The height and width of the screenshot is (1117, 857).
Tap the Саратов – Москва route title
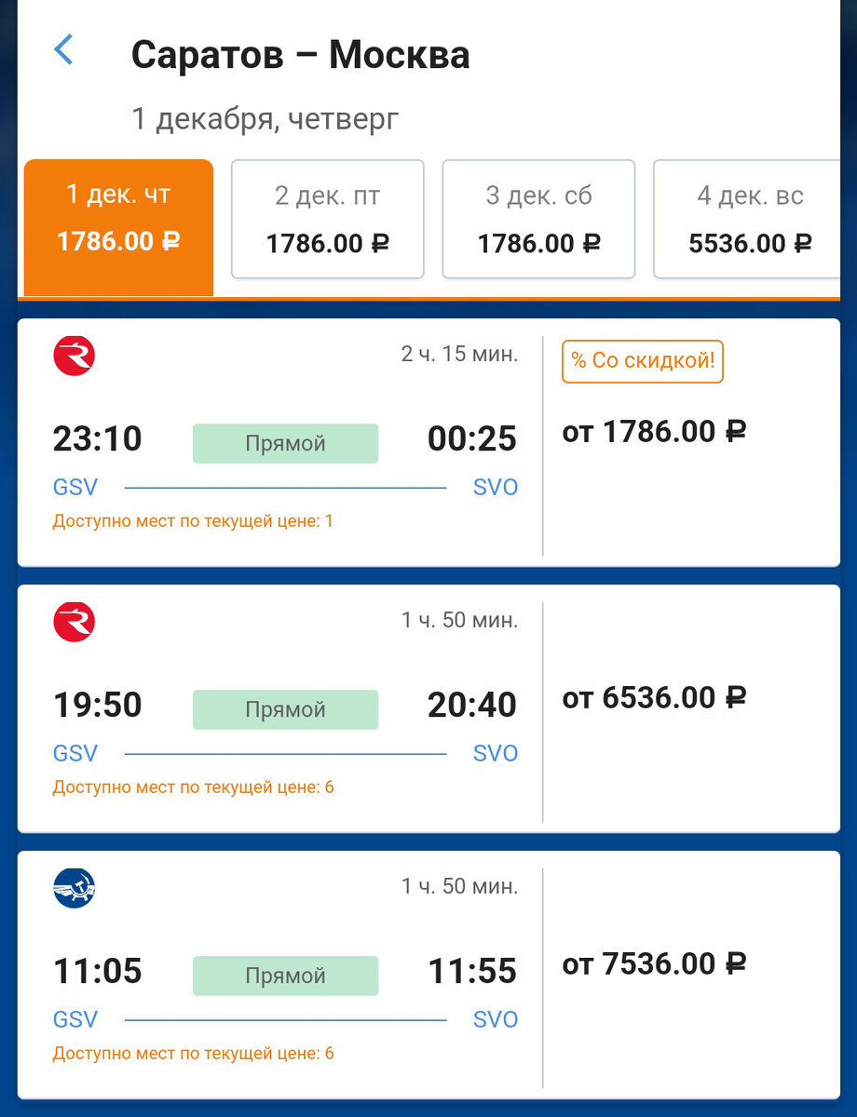pyautogui.click(x=300, y=55)
